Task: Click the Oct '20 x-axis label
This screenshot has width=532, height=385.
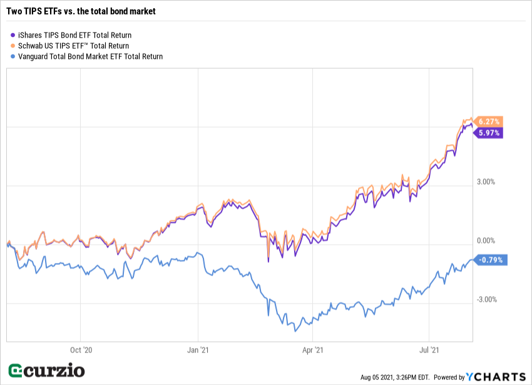Action: click(81, 351)
